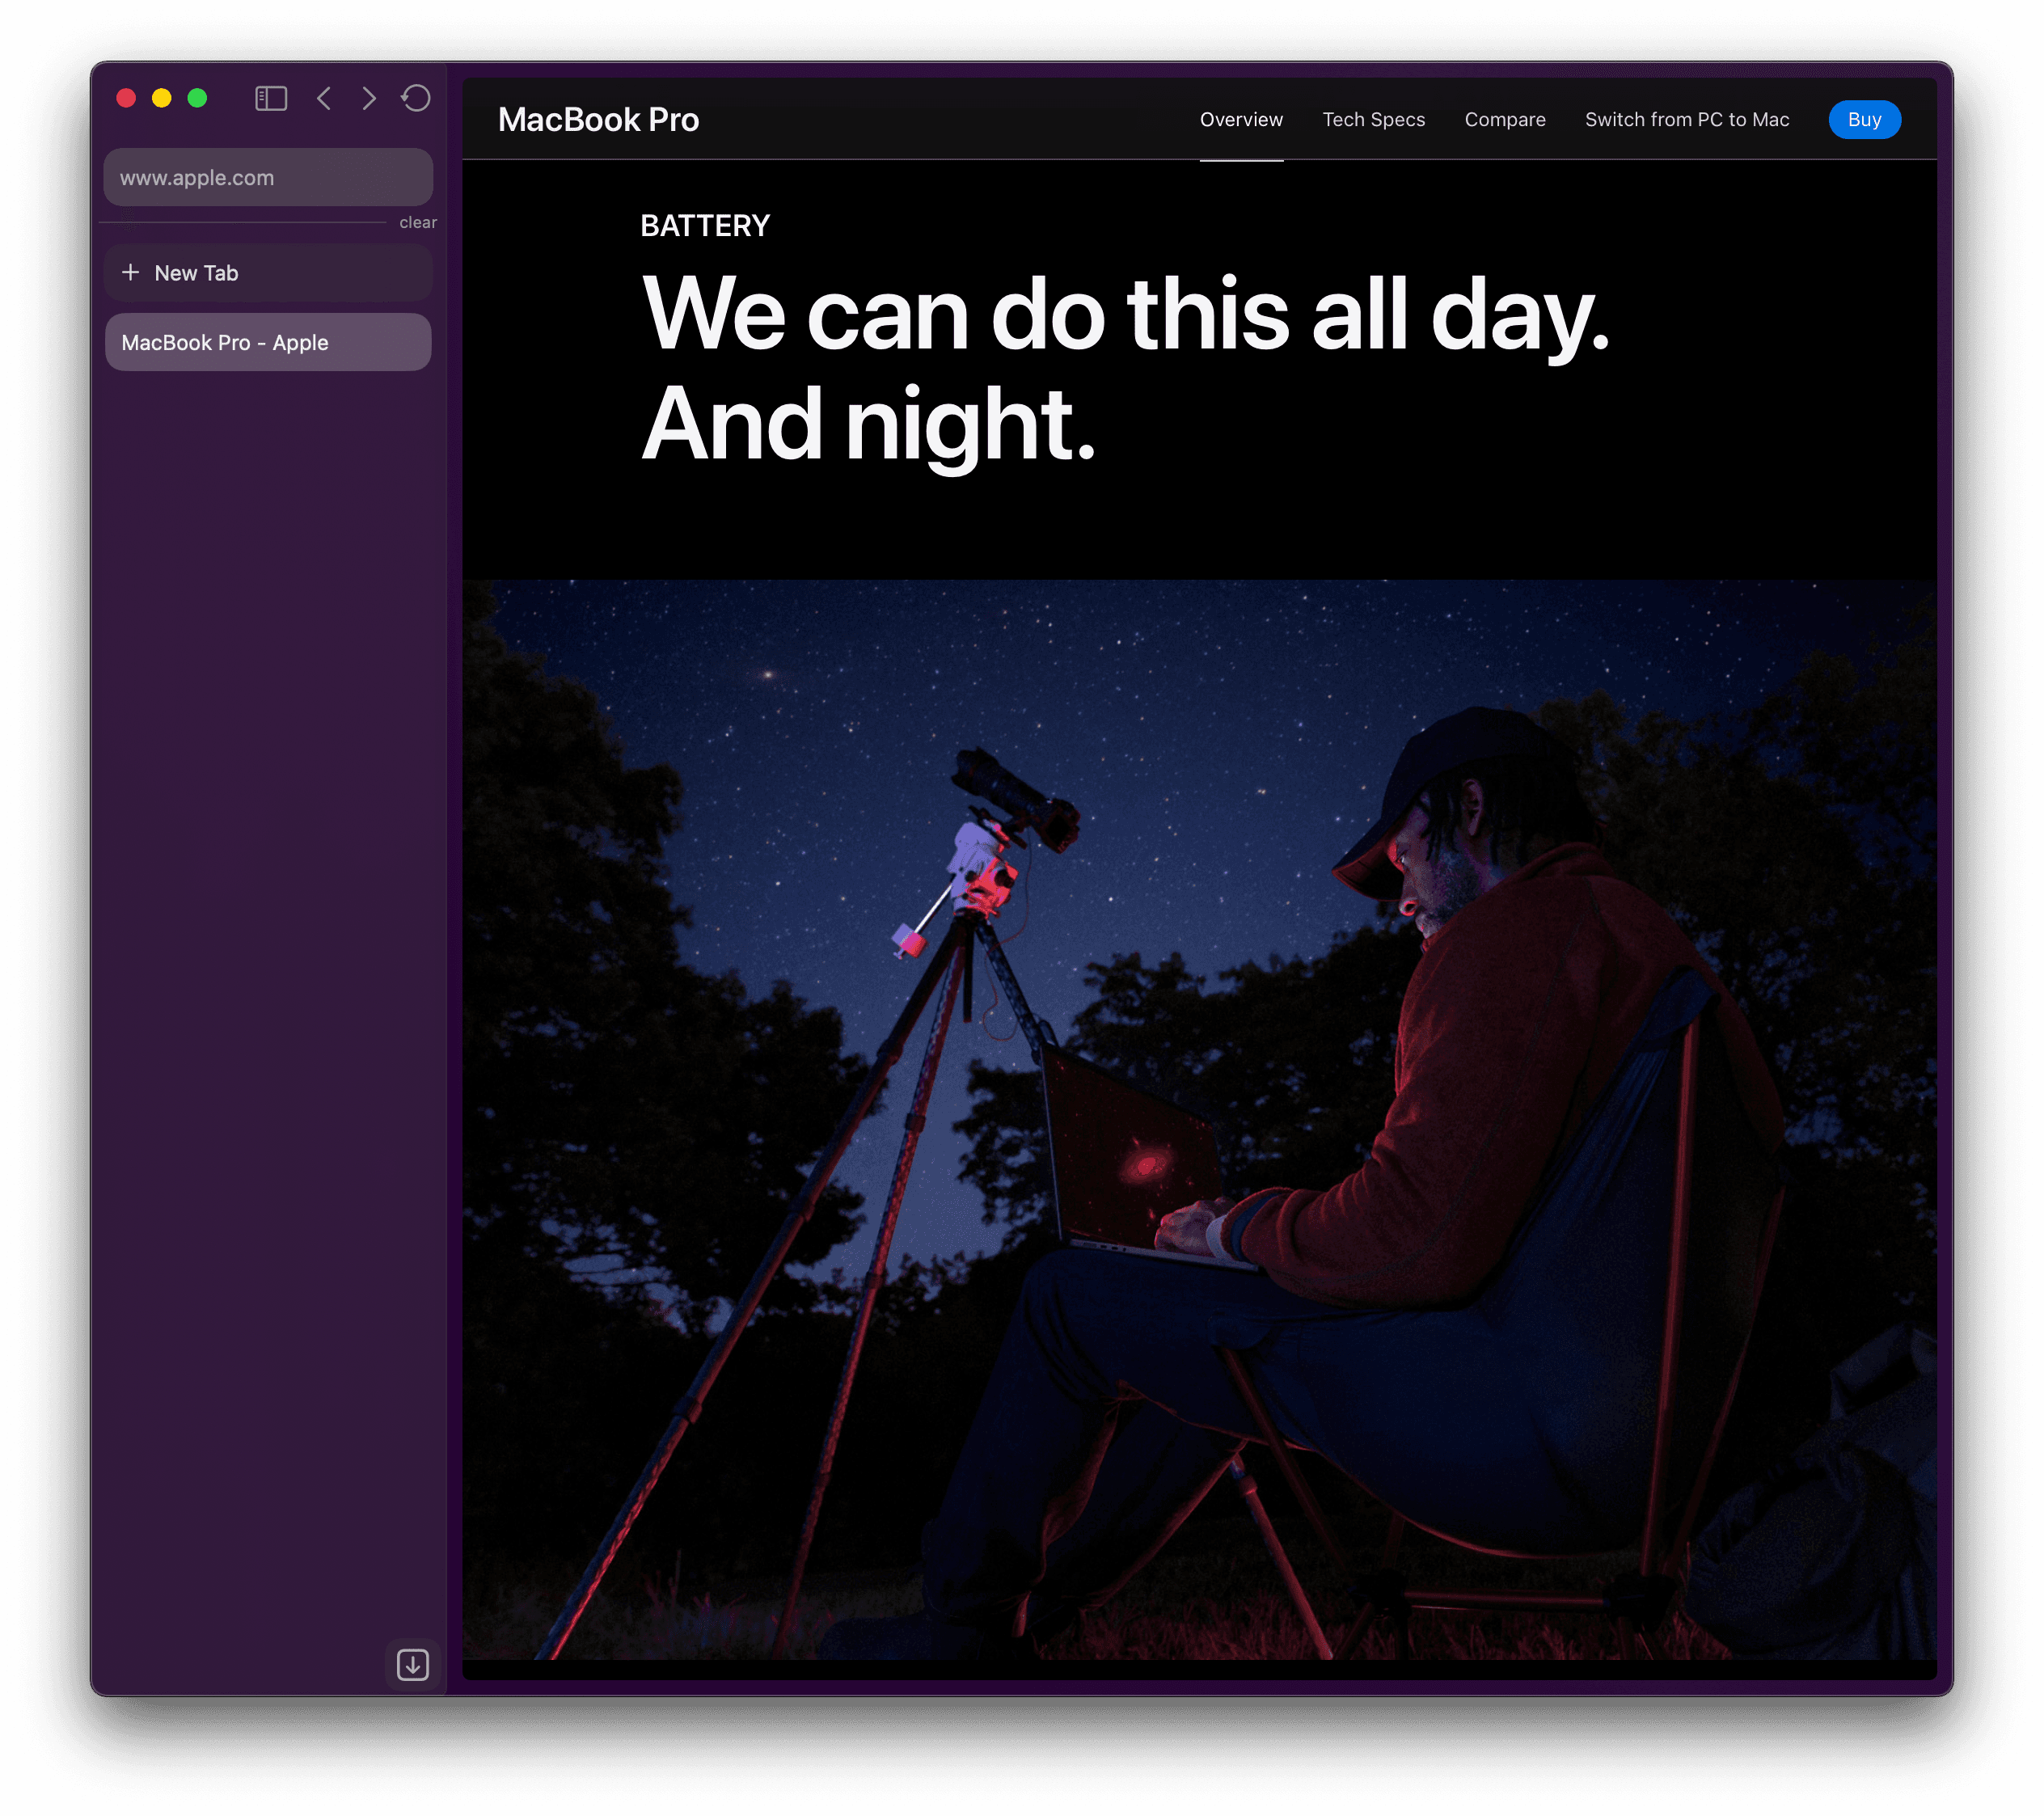The image size is (2044, 1816).
Task: Open Switch from PC to Mac
Action: [x=1686, y=120]
